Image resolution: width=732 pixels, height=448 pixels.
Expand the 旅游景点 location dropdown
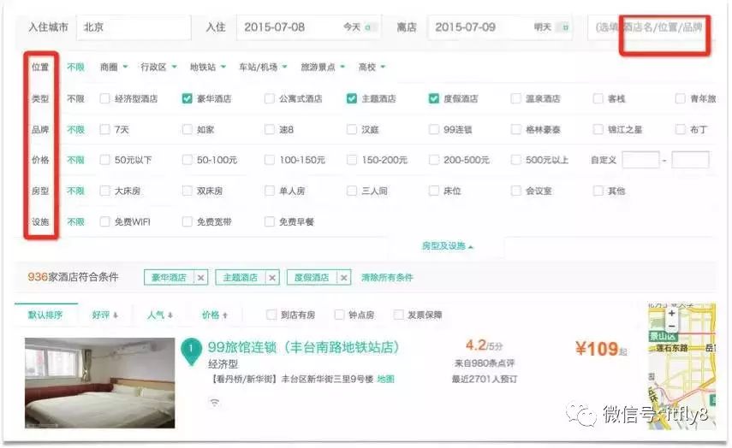click(x=323, y=68)
